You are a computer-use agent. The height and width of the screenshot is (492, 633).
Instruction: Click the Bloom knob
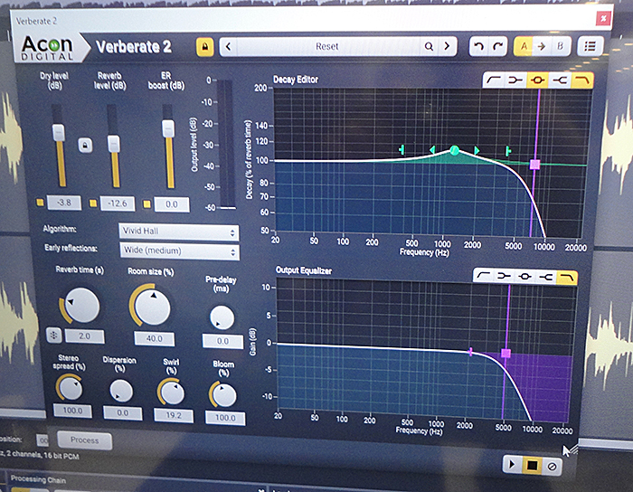click(224, 395)
